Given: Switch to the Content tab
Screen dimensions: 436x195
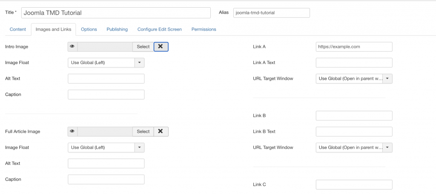Looking at the screenshot, I should 18,29.
